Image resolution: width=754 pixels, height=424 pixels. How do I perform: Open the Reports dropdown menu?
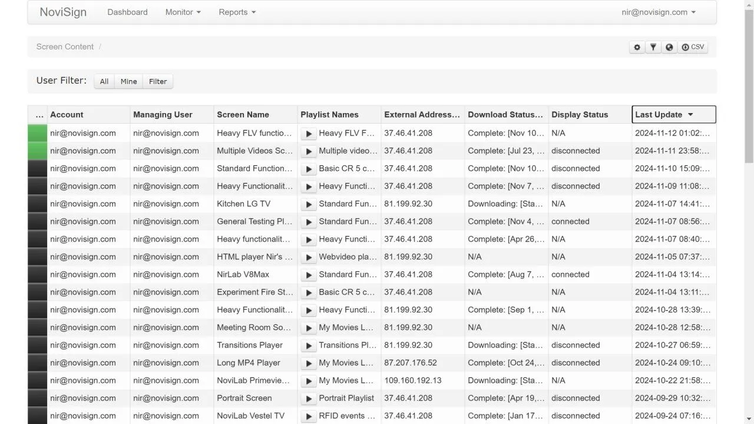coord(237,12)
